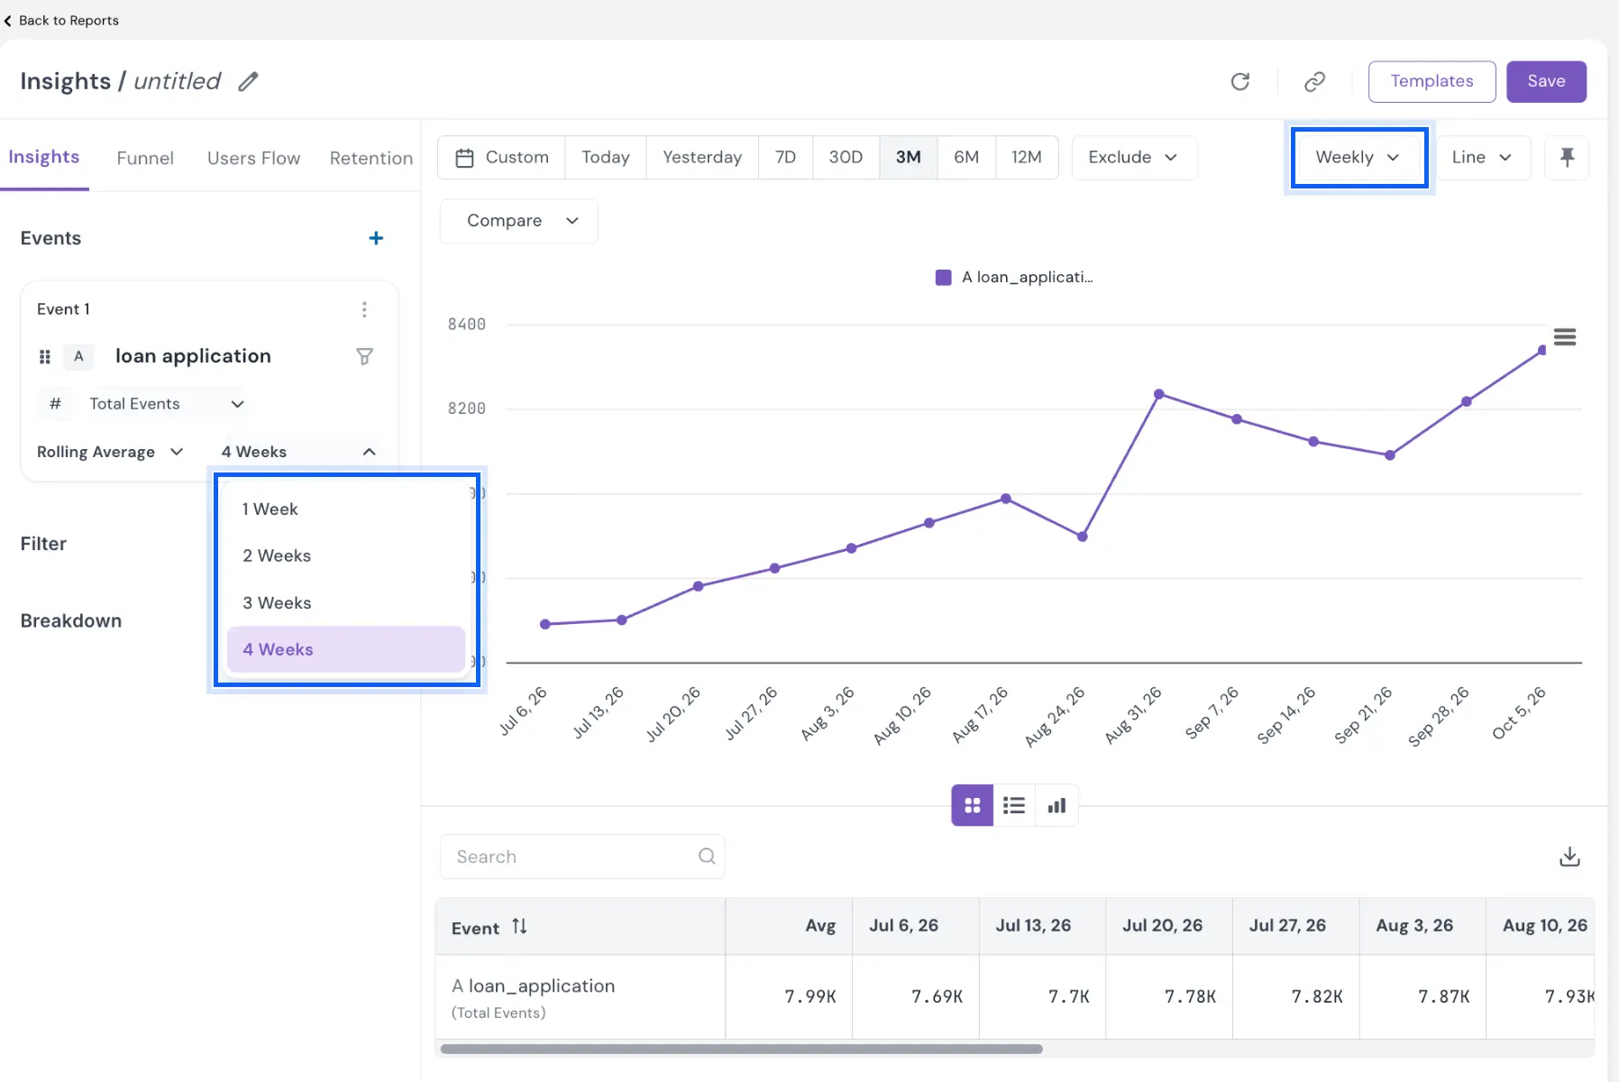Download the table data

point(1569,857)
